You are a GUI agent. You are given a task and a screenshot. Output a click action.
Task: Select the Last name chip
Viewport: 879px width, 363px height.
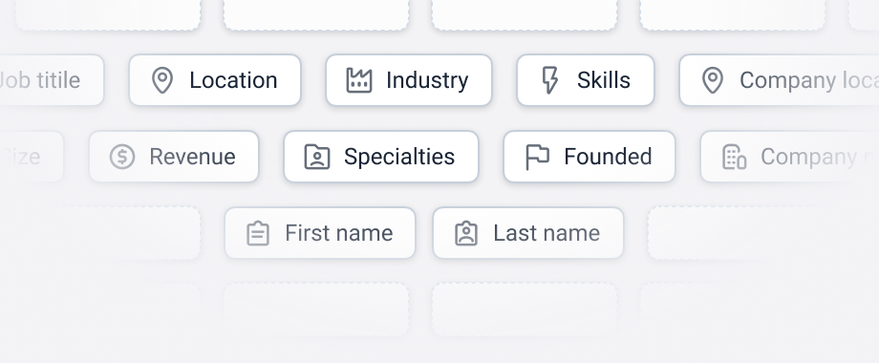pos(528,232)
